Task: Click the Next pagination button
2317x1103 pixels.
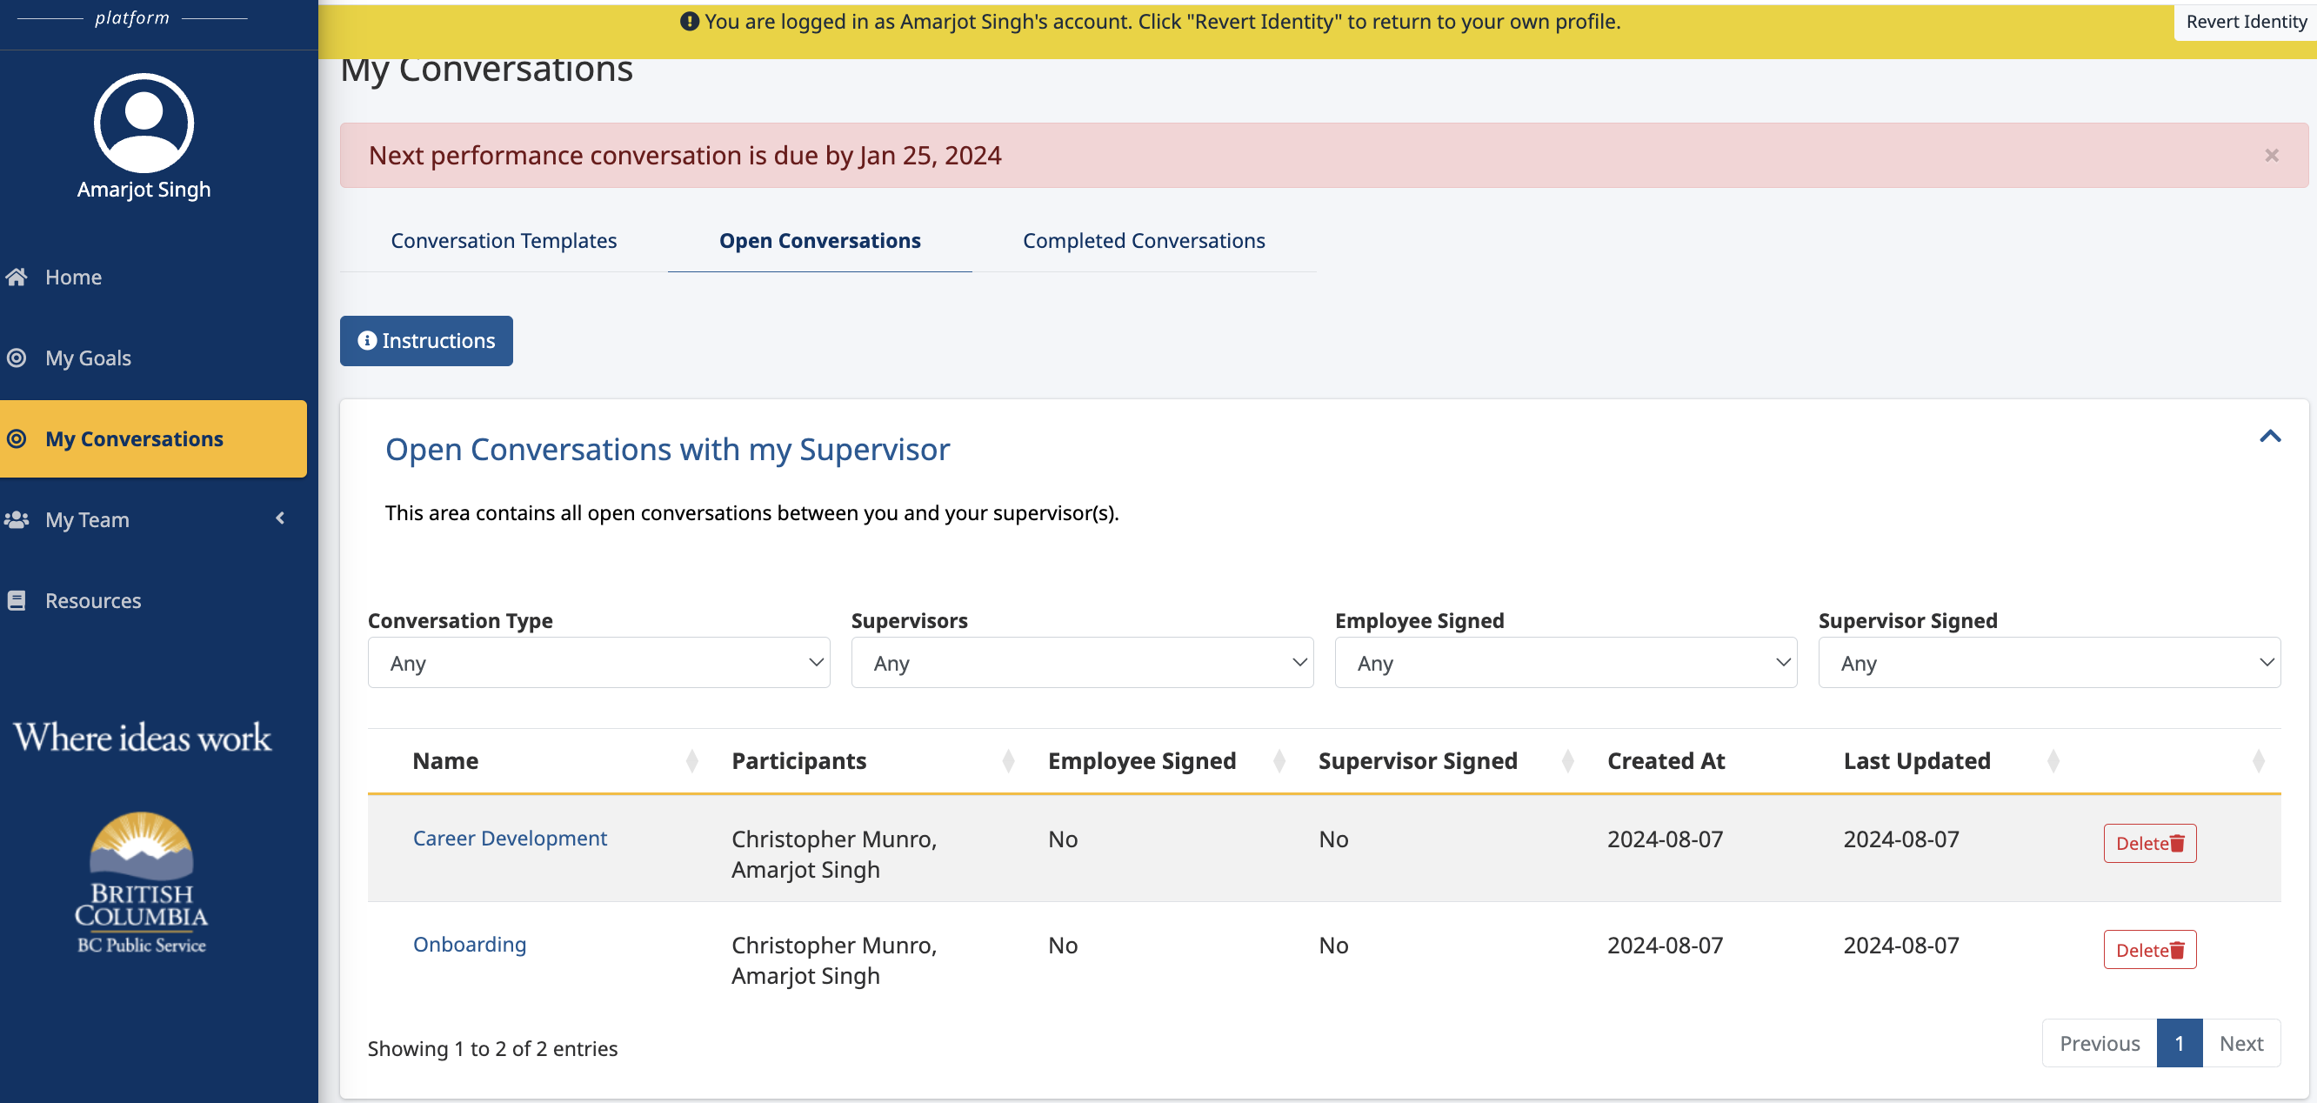Action: 2241,1044
